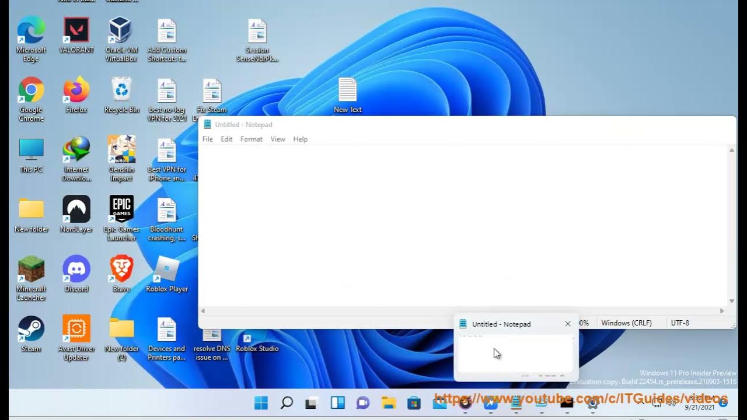Select Minecraft Launcher shortcut
Image resolution: width=747 pixels, height=420 pixels.
[x=31, y=278]
